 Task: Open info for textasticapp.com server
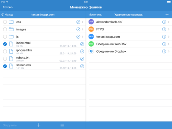point(164,37)
